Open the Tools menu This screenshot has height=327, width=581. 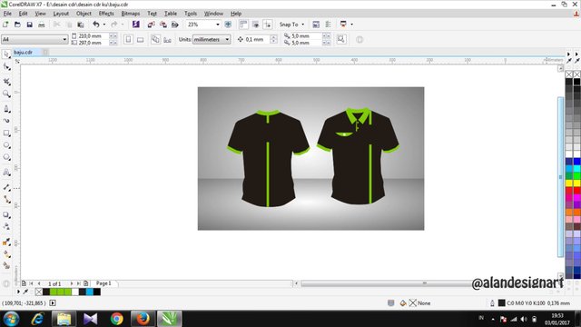pos(191,14)
